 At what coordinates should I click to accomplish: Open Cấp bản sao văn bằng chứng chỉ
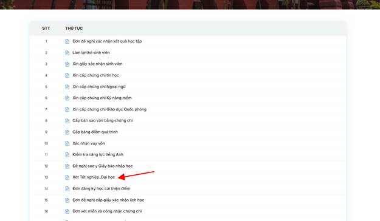pyautogui.click(x=103, y=121)
